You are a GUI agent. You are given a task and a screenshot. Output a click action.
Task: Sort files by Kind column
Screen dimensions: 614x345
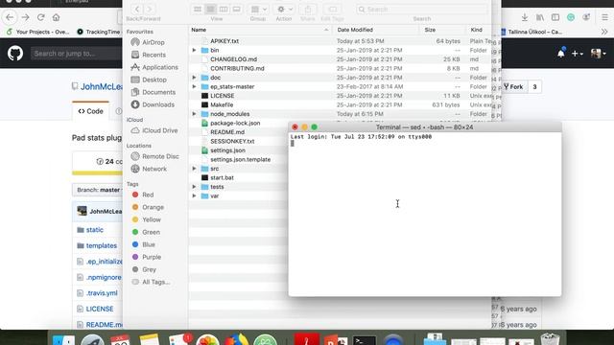tap(478, 30)
